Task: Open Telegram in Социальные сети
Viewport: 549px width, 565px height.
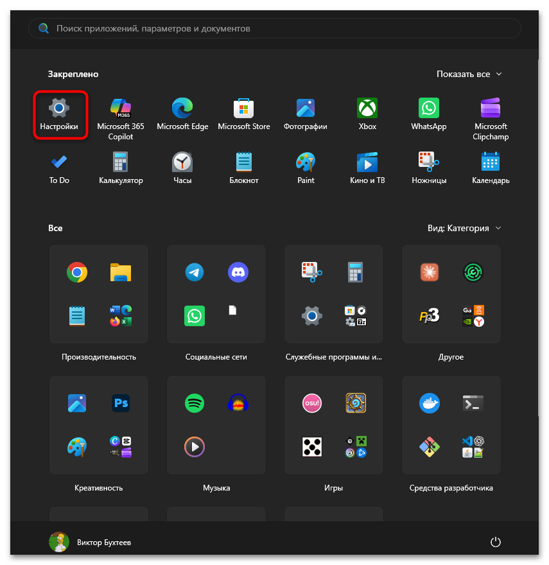Action: pyautogui.click(x=195, y=272)
